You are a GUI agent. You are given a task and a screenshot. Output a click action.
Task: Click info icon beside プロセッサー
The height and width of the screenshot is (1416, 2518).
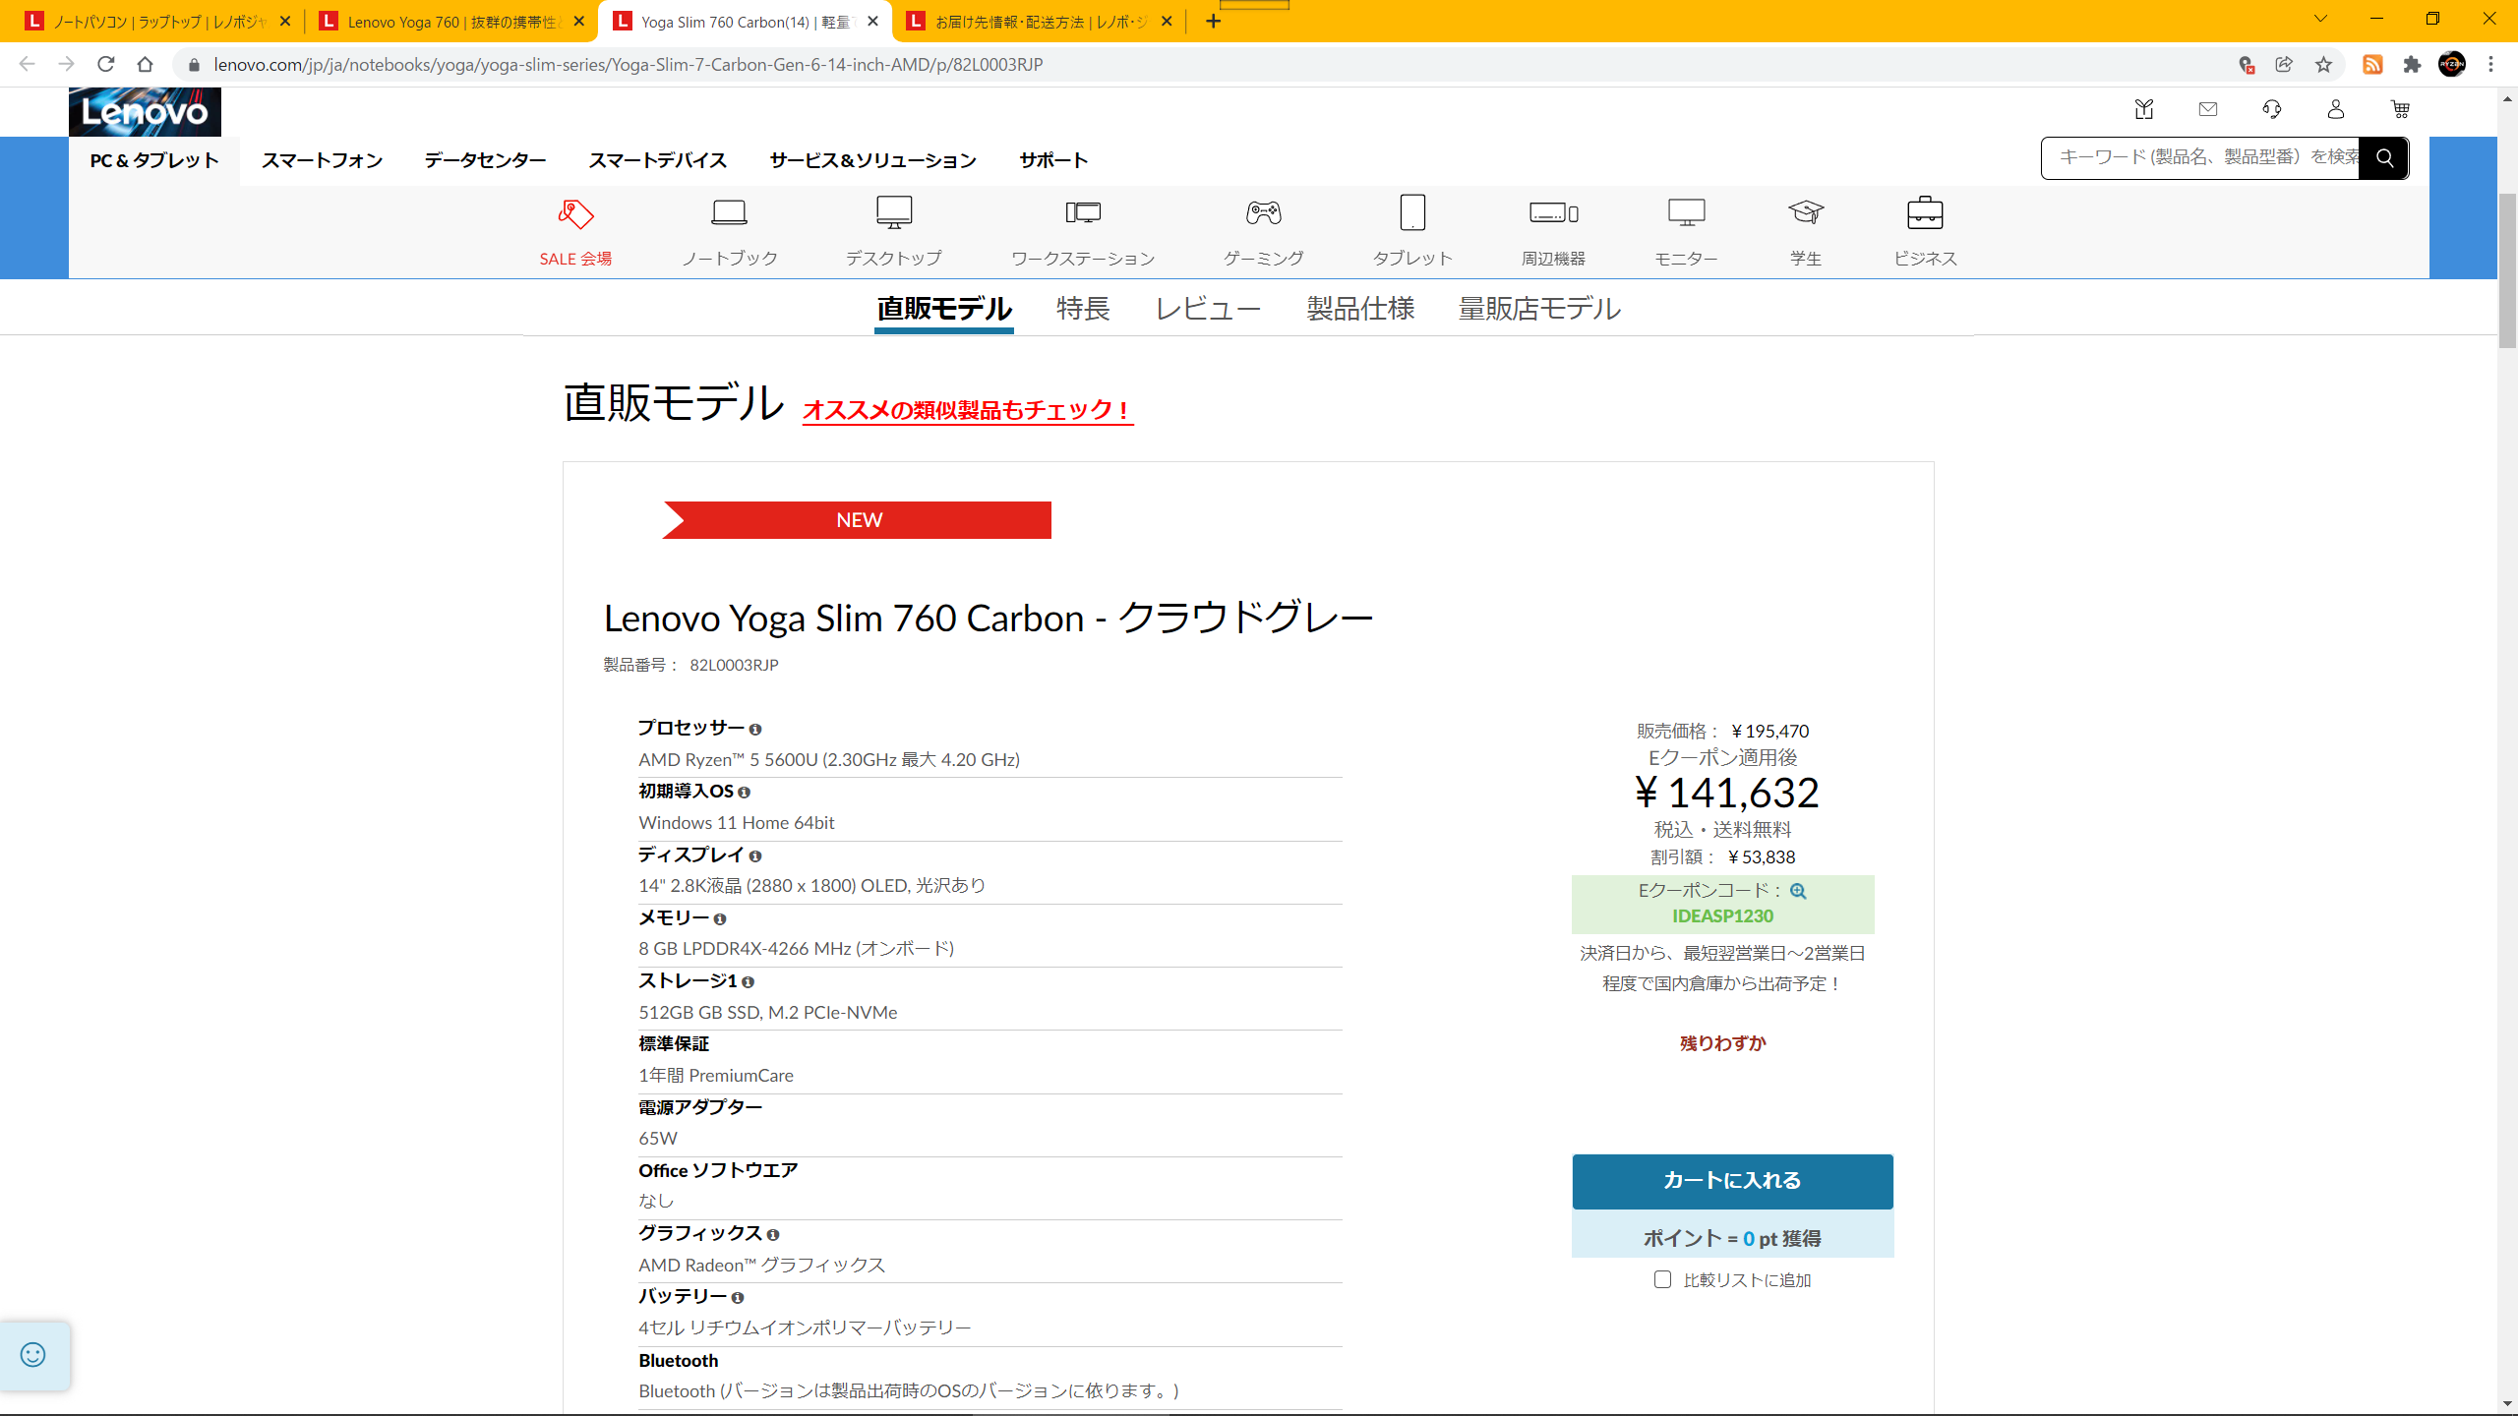755,730
